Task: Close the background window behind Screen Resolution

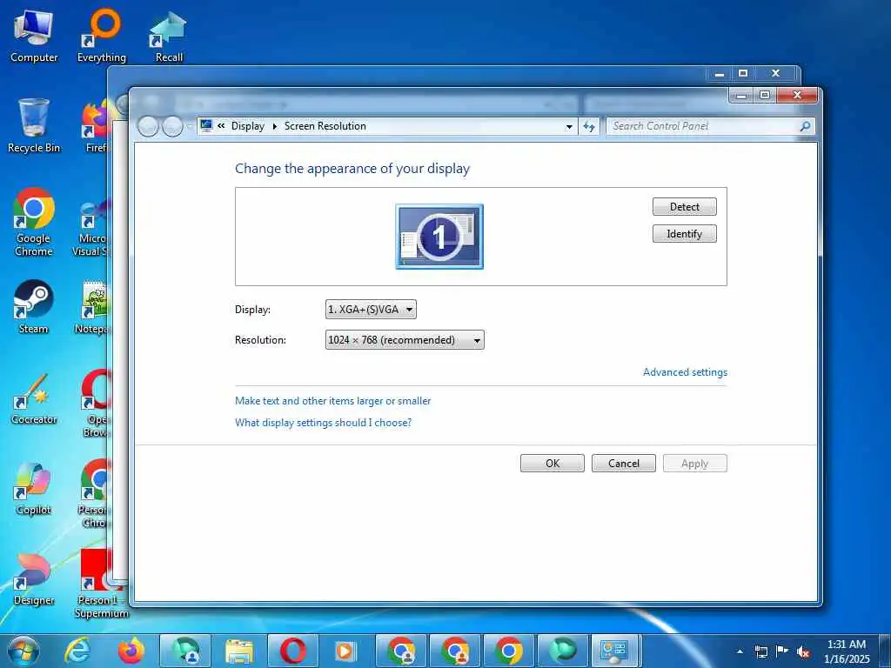Action: [775, 73]
